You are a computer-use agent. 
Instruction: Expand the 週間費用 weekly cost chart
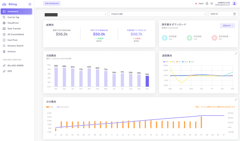point(236,53)
